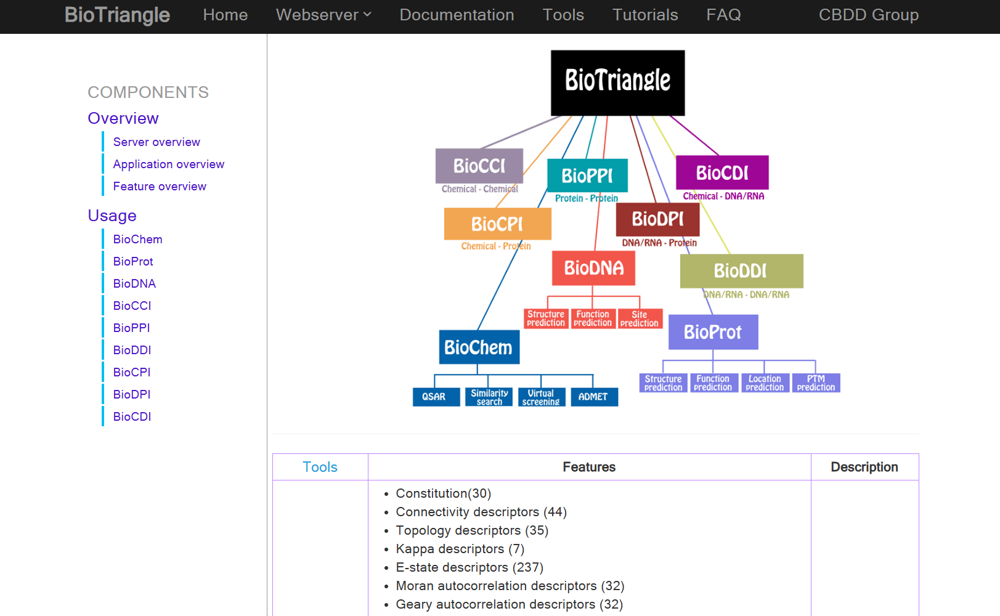Click the Chemical - DNA/RNA caption
Screen dimensions: 1000x616
pyautogui.click(x=723, y=197)
